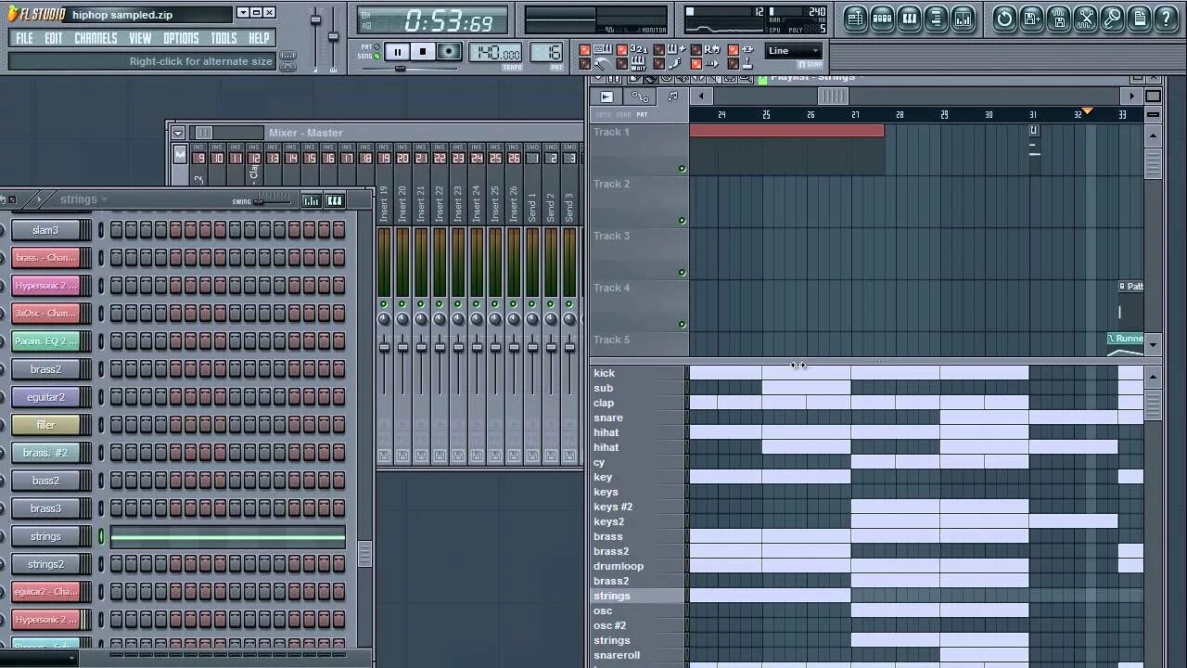Image resolution: width=1187 pixels, height=668 pixels.
Task: Open the Playlist window icon in top toolbar
Action: point(855,18)
